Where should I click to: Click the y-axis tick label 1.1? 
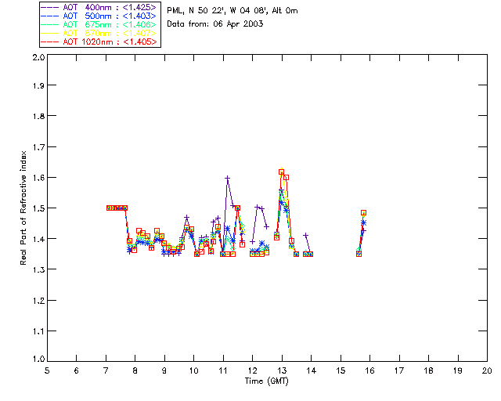38,331
